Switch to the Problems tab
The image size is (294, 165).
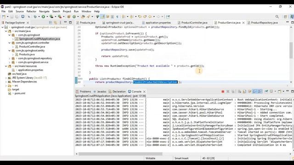[x=83, y=92]
